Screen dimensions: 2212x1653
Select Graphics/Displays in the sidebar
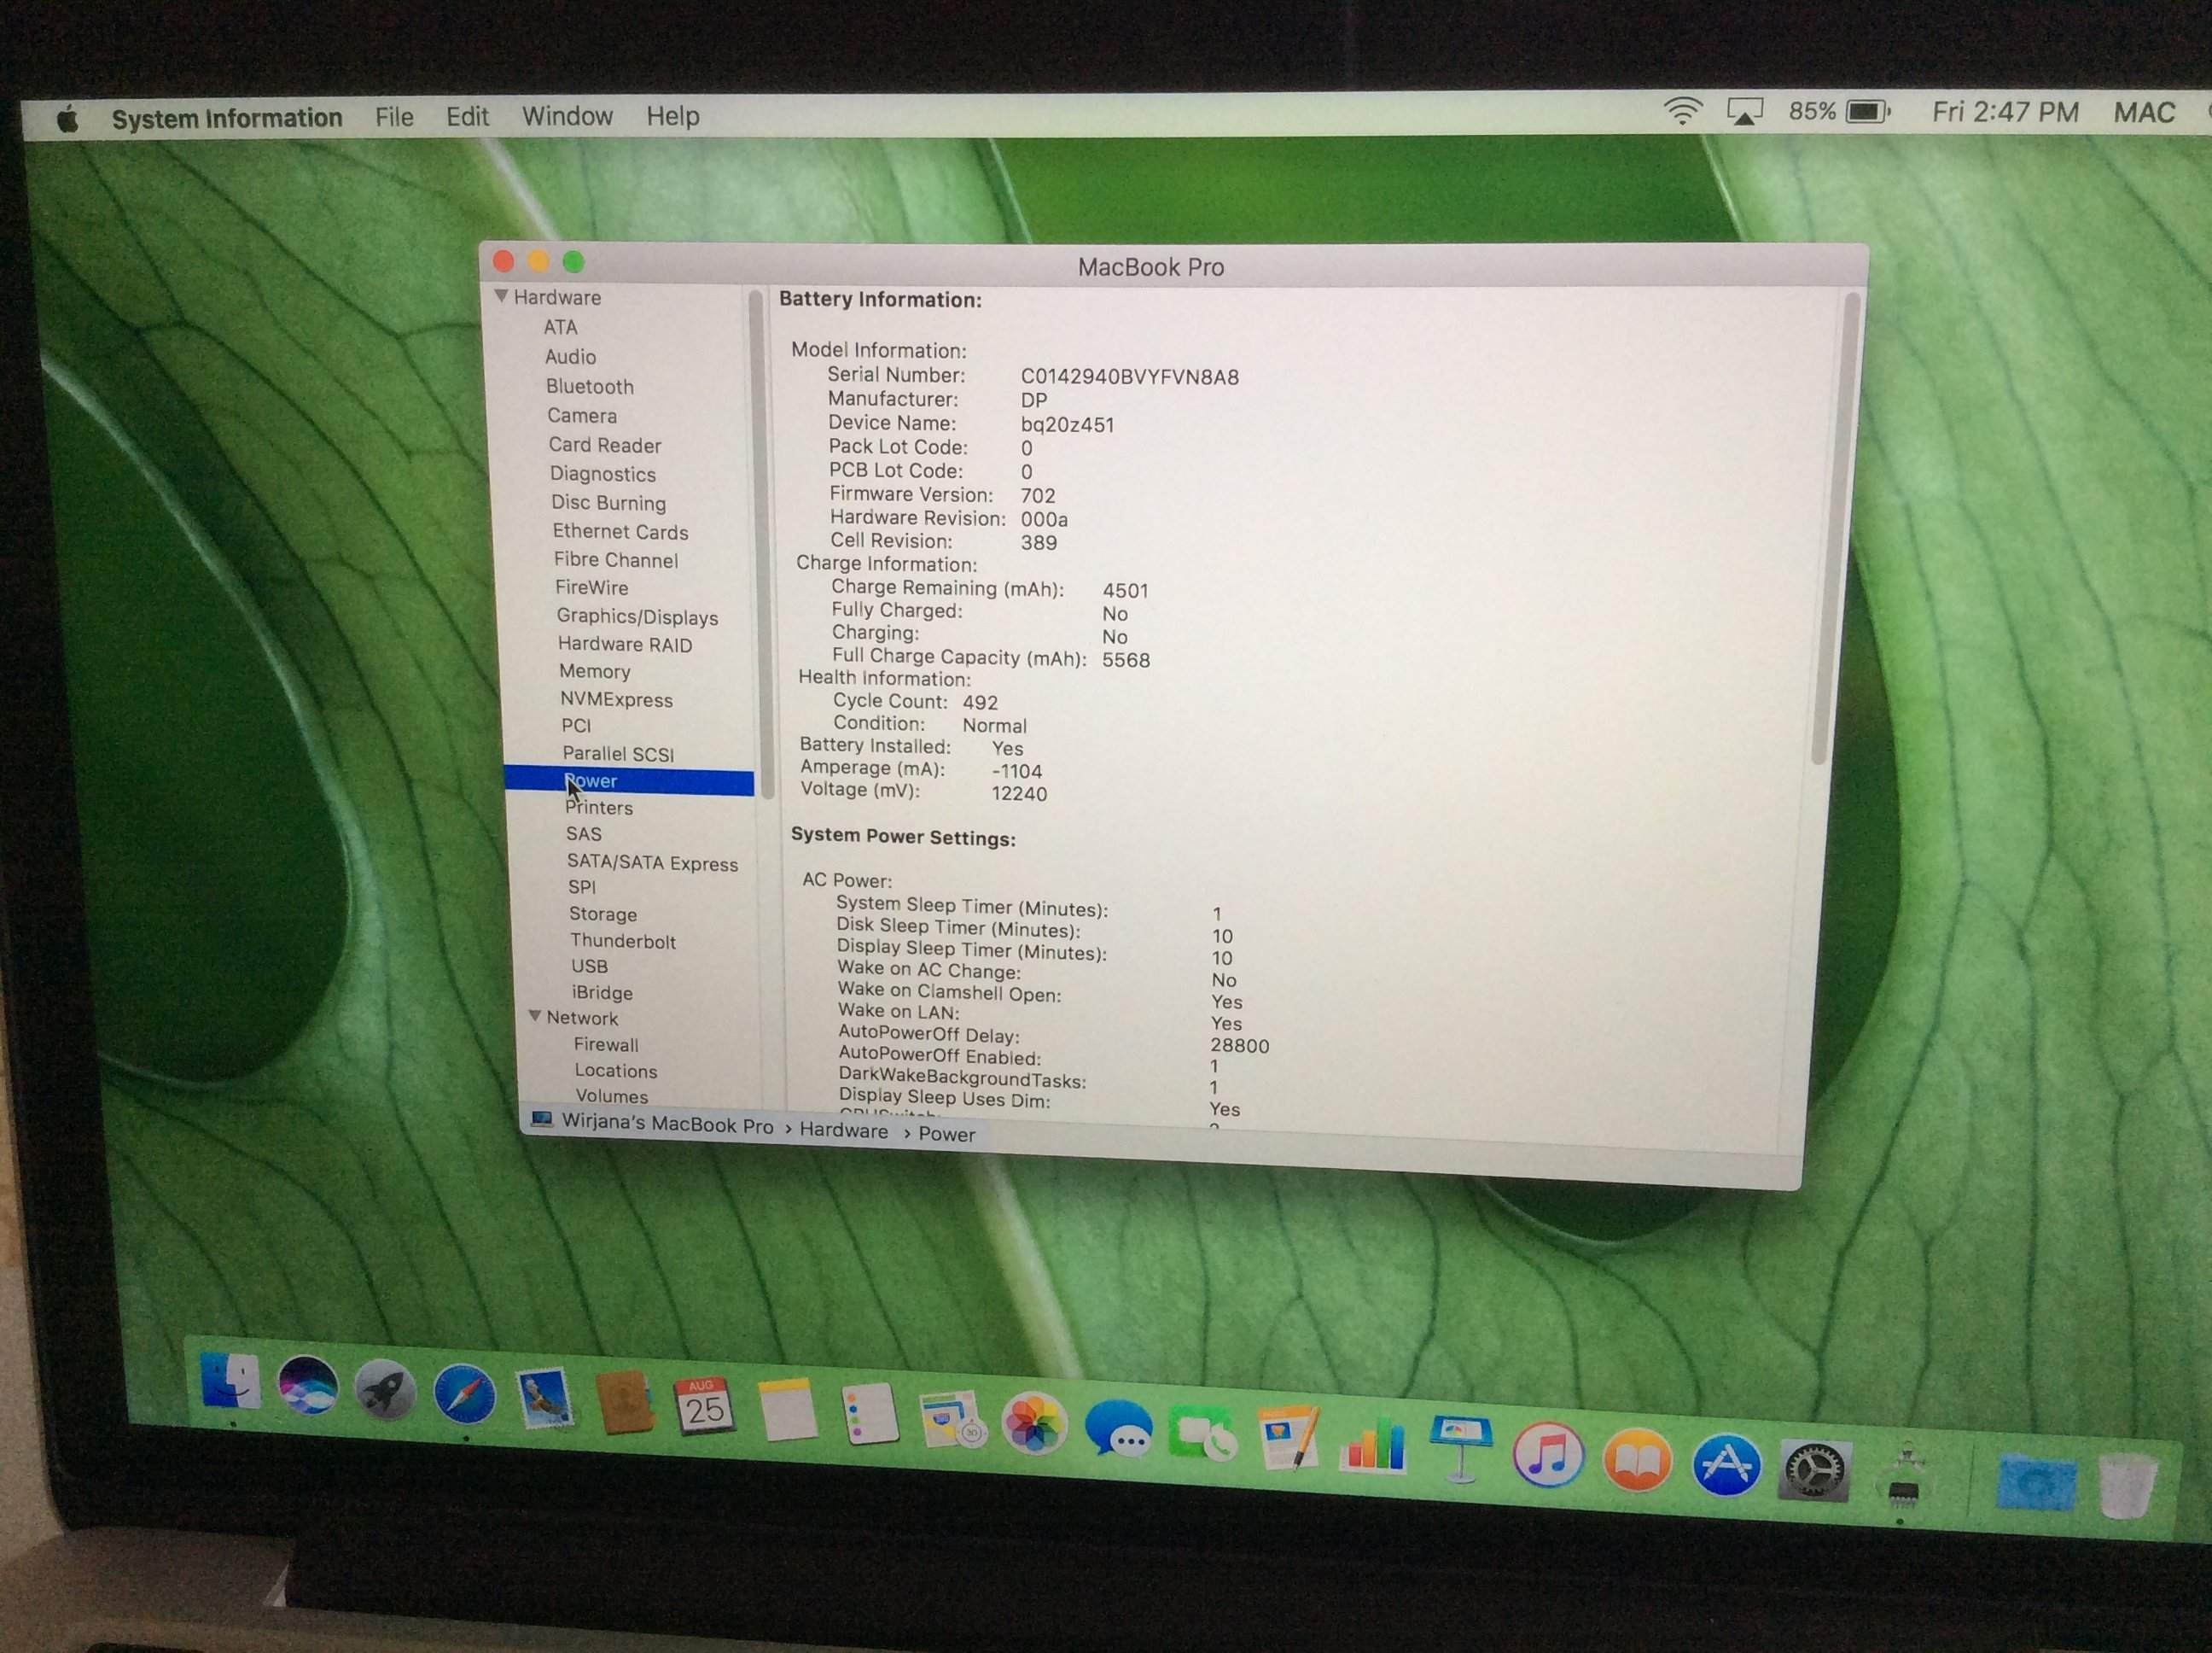(637, 616)
